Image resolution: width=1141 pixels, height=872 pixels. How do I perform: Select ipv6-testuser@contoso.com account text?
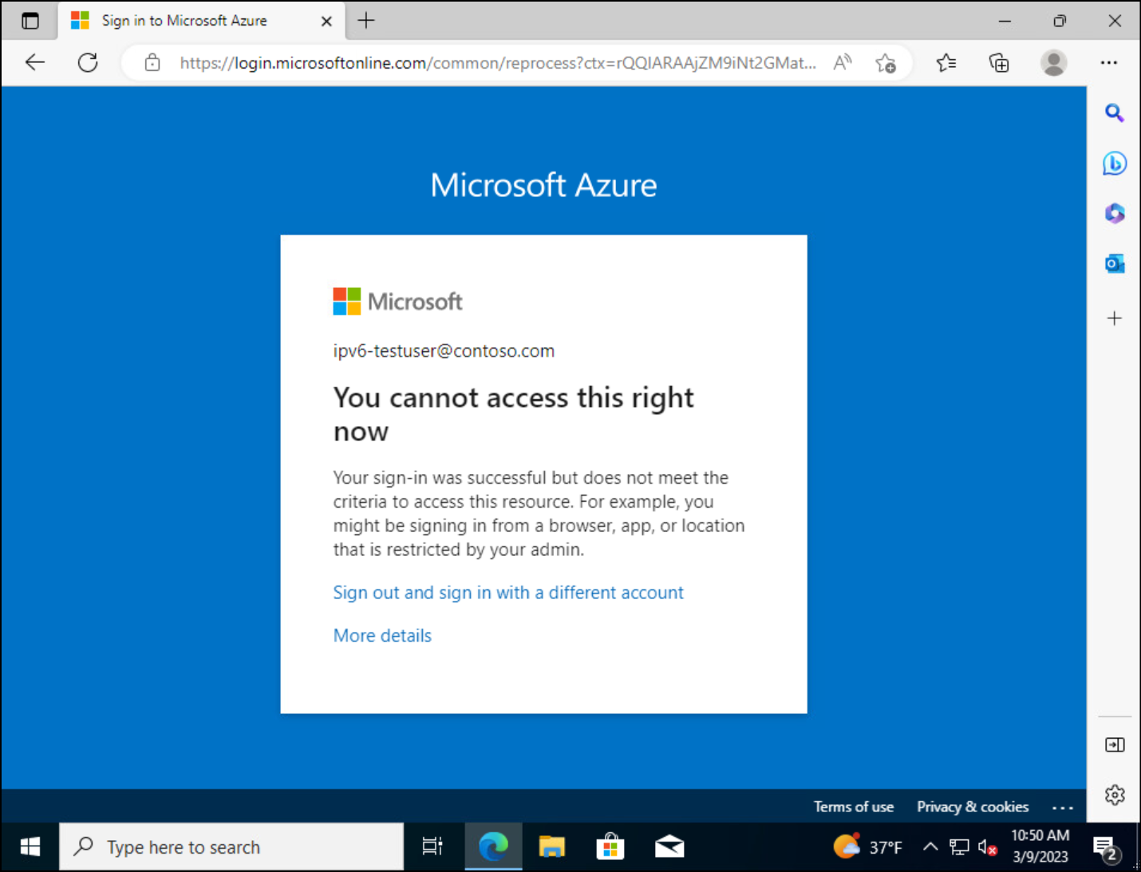444,351
